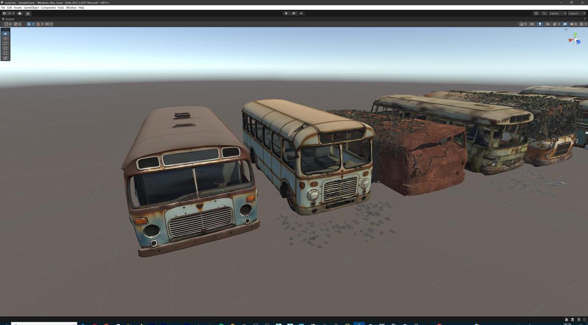Image resolution: width=588 pixels, height=325 pixels.
Task: Select the Move tool
Action: coord(5,38)
